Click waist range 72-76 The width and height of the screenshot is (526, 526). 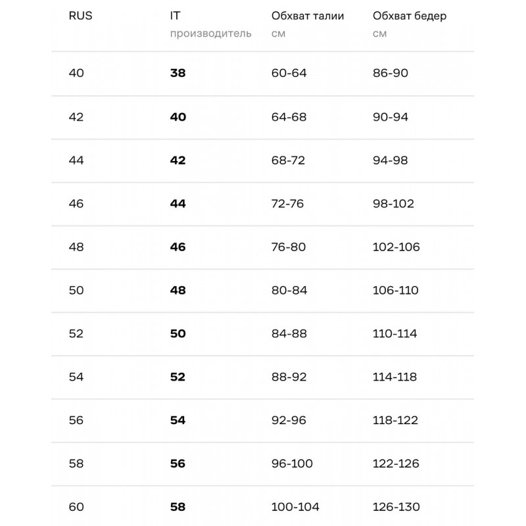point(287,203)
